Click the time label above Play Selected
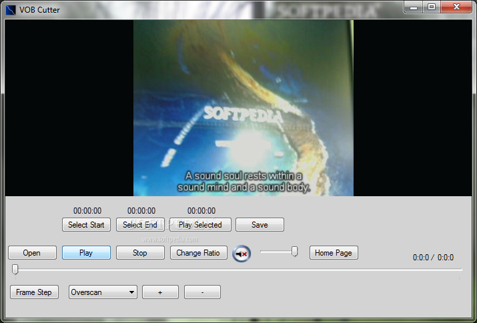 tap(201, 211)
